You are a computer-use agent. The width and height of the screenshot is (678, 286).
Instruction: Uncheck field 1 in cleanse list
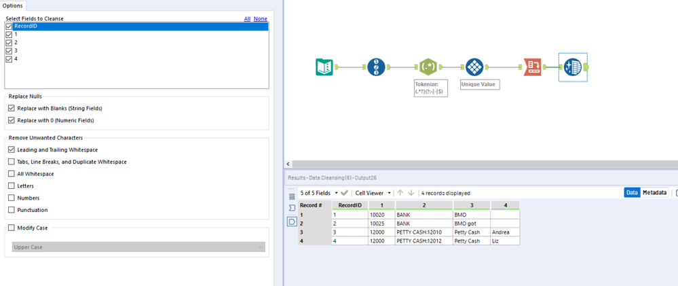[x=9, y=35]
